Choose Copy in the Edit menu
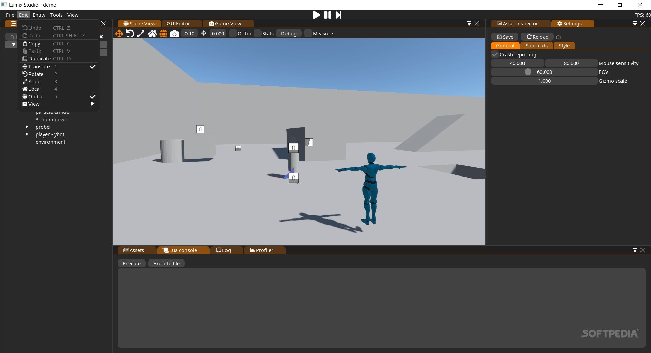Viewport: 651px width, 353px height. pos(58,44)
